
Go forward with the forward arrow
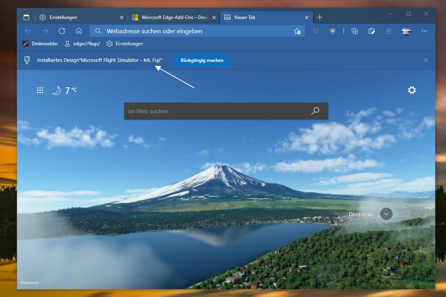44,31
